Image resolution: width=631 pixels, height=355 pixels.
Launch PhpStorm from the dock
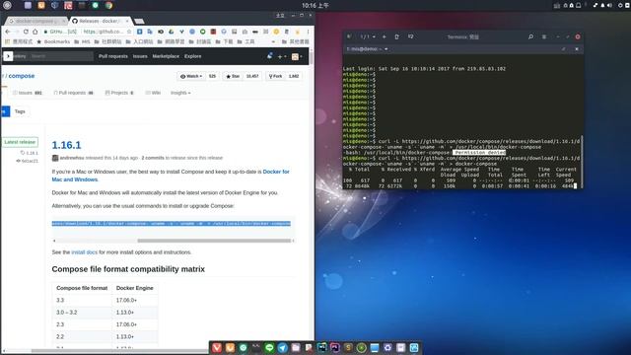point(335,348)
